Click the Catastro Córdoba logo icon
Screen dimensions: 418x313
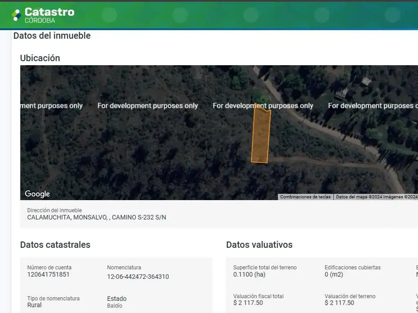click(16, 15)
